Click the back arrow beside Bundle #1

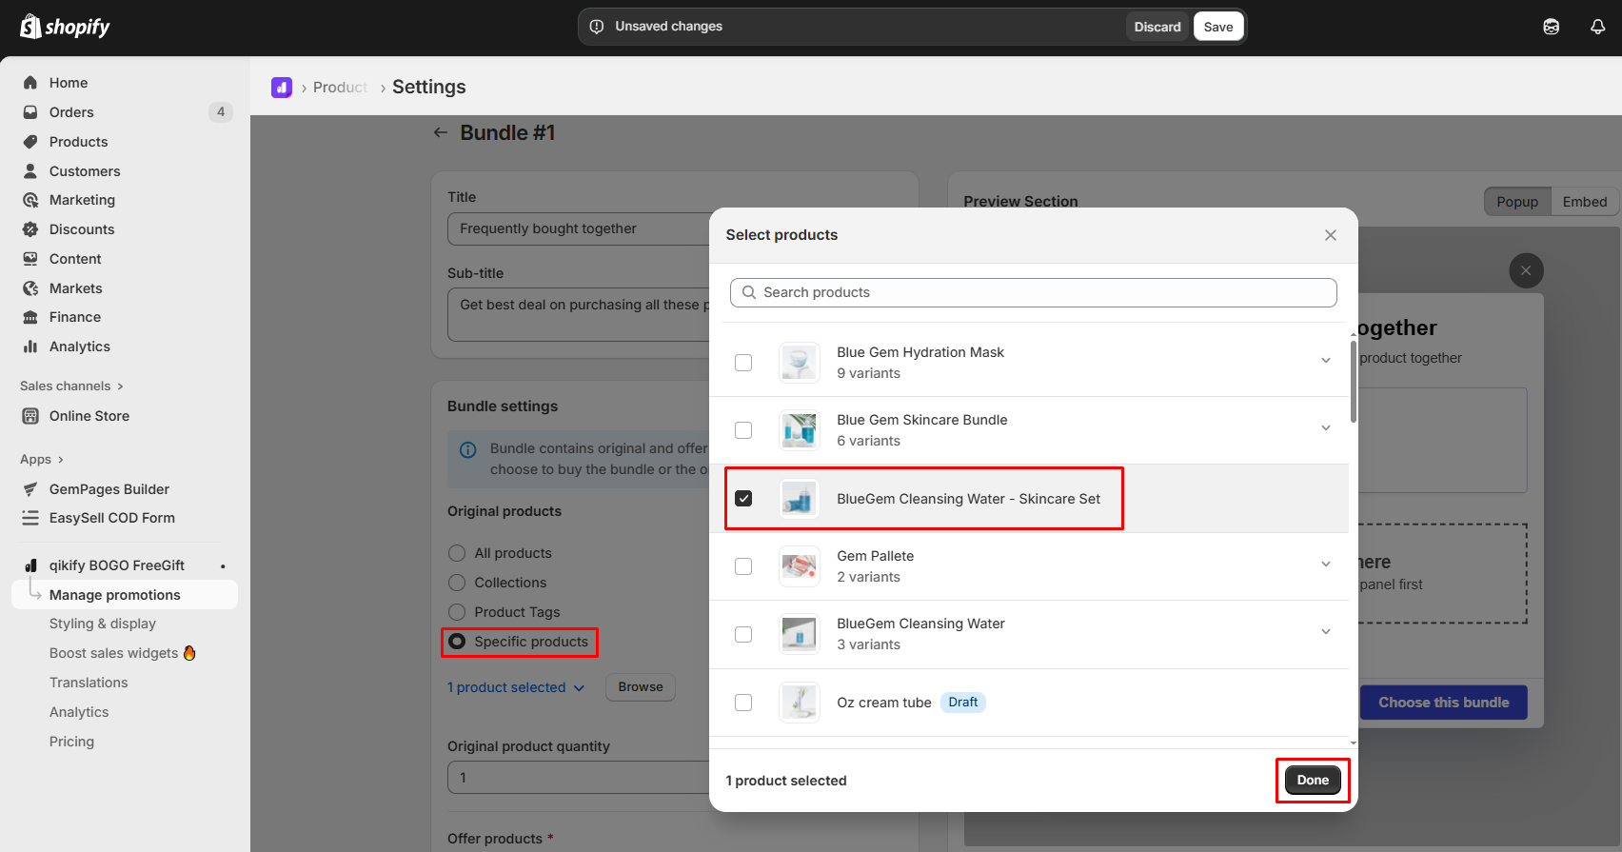tap(440, 133)
